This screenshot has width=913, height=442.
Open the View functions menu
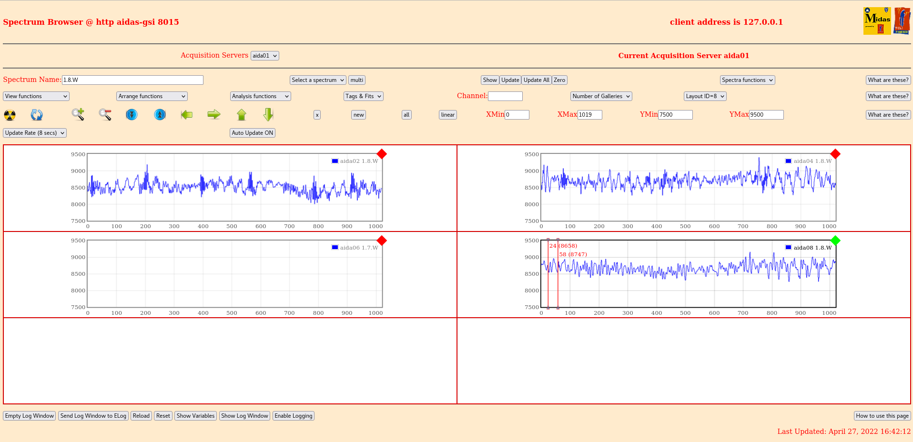pos(36,96)
